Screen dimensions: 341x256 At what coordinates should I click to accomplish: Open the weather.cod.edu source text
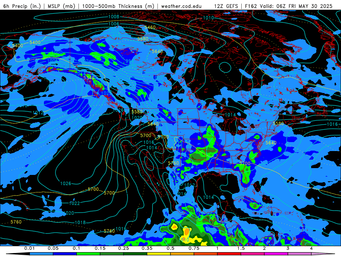(182, 6)
